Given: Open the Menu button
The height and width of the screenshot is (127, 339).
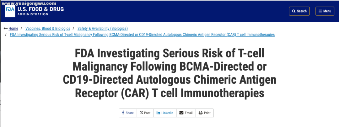Looking at the screenshot, I should [325, 11].
